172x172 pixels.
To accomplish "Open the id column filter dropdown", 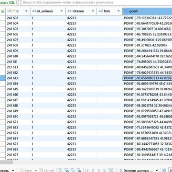I will pyautogui.click(x=26, y=11).
